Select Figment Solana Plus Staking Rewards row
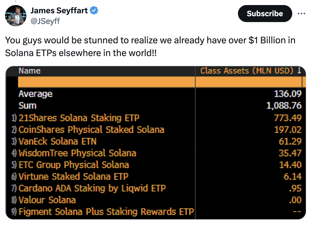The height and width of the screenshot is (227, 313). point(106,212)
